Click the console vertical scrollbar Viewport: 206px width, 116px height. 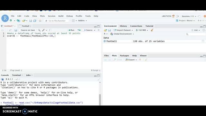100,99
